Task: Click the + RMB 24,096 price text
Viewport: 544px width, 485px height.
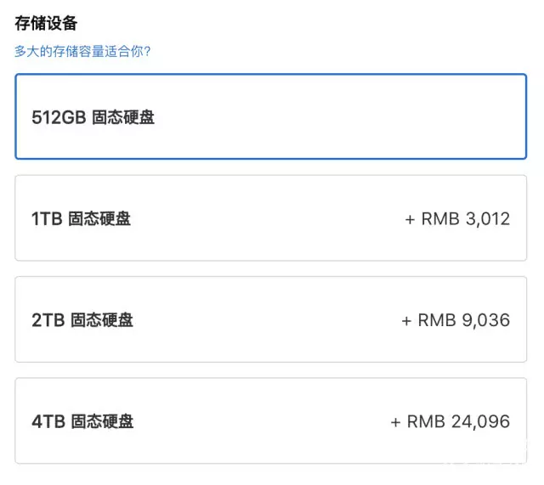Action: point(450,421)
